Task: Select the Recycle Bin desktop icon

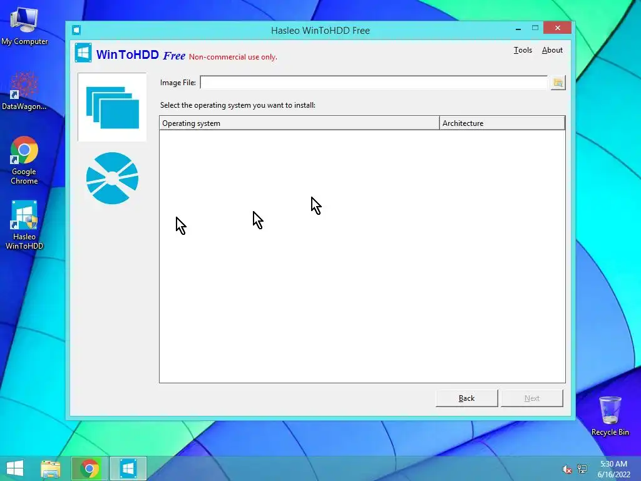Action: [610, 416]
